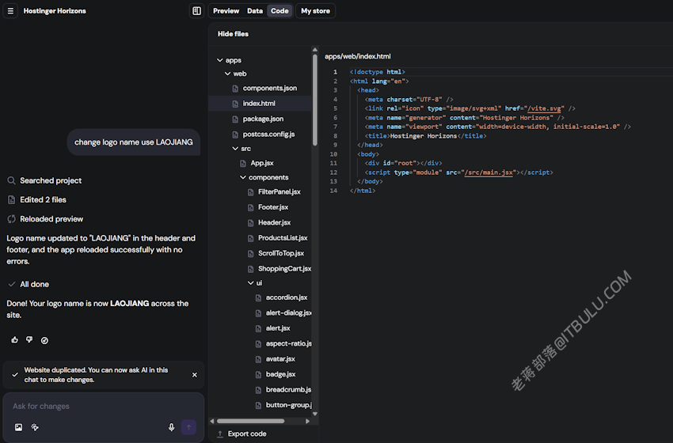Click the /src/main.jsx link in code

click(x=489, y=172)
